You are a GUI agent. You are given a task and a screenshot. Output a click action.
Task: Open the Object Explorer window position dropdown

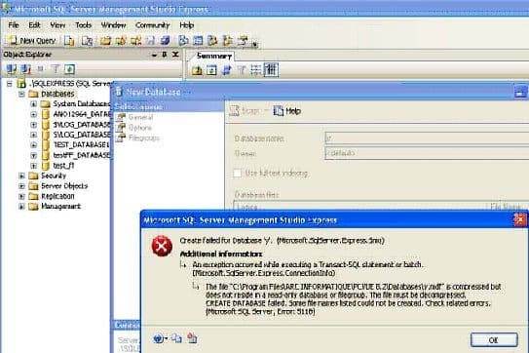tap(154, 55)
